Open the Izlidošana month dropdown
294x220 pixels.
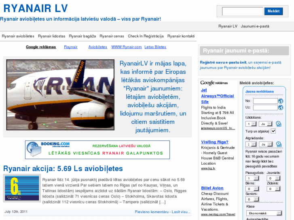[x=266, y=124]
